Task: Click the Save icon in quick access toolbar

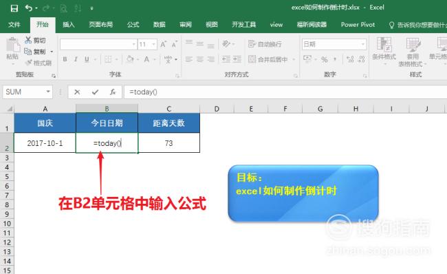Action: coord(14,8)
